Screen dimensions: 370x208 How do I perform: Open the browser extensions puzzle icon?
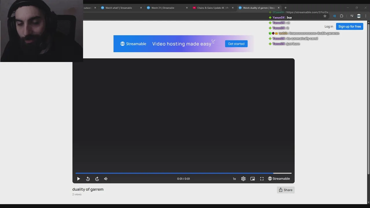[x=341, y=16]
